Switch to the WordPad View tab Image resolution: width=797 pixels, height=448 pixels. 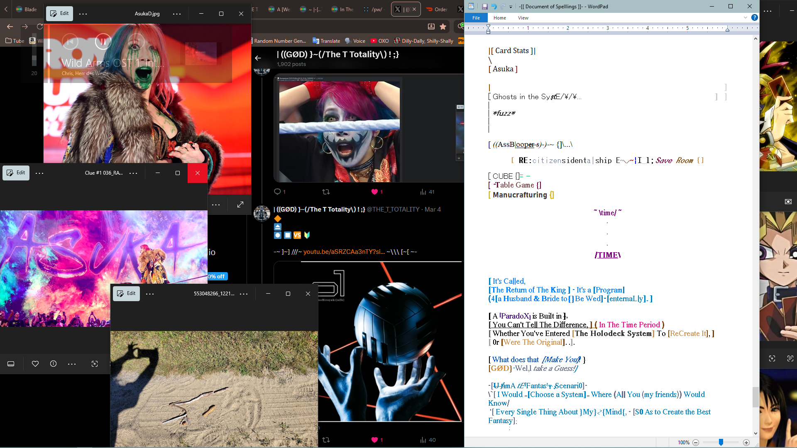(x=523, y=18)
